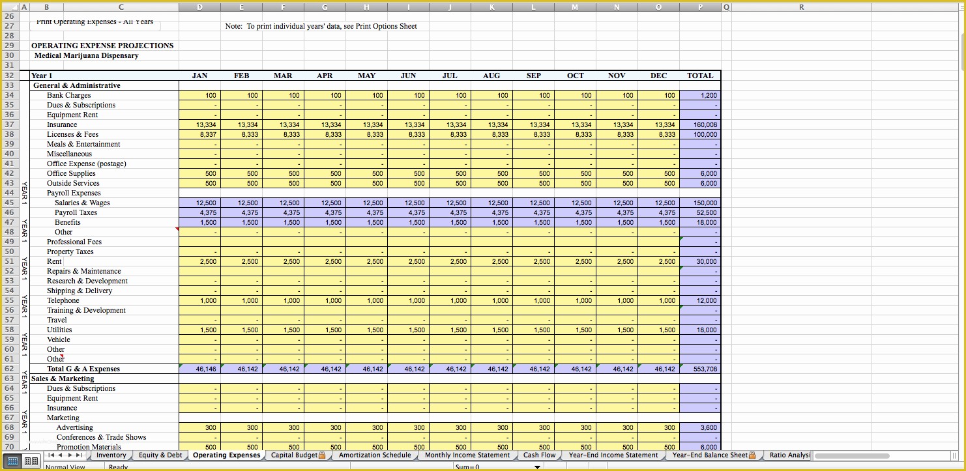Image resolution: width=966 pixels, height=471 pixels.
Task: Click the Medical Marijuana Dispensary subtitle
Action: (86, 55)
